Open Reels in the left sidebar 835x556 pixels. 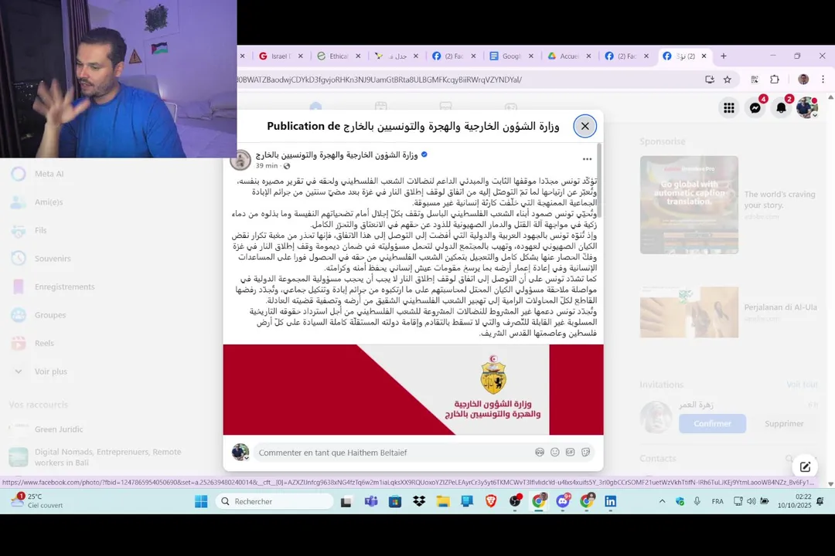(44, 343)
